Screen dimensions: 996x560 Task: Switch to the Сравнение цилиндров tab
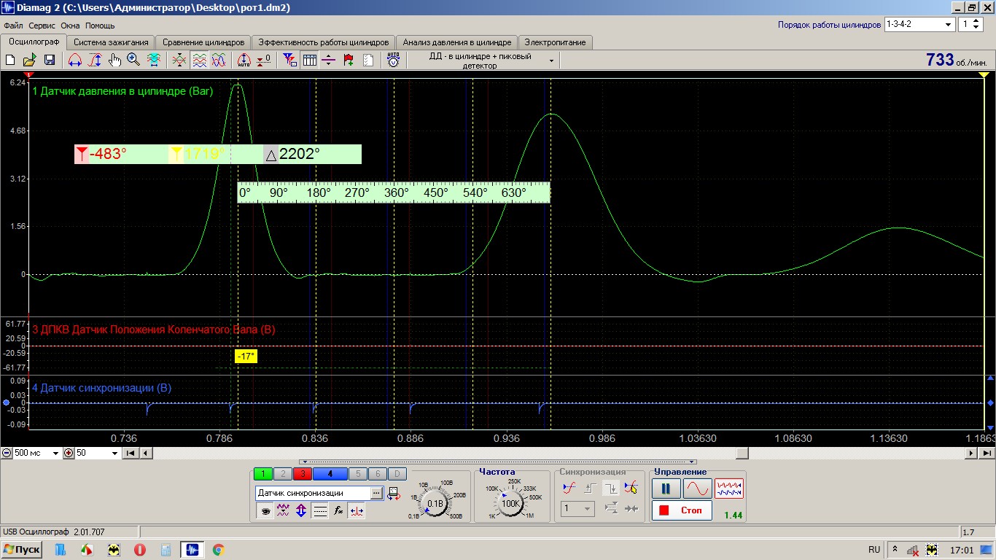(x=203, y=42)
